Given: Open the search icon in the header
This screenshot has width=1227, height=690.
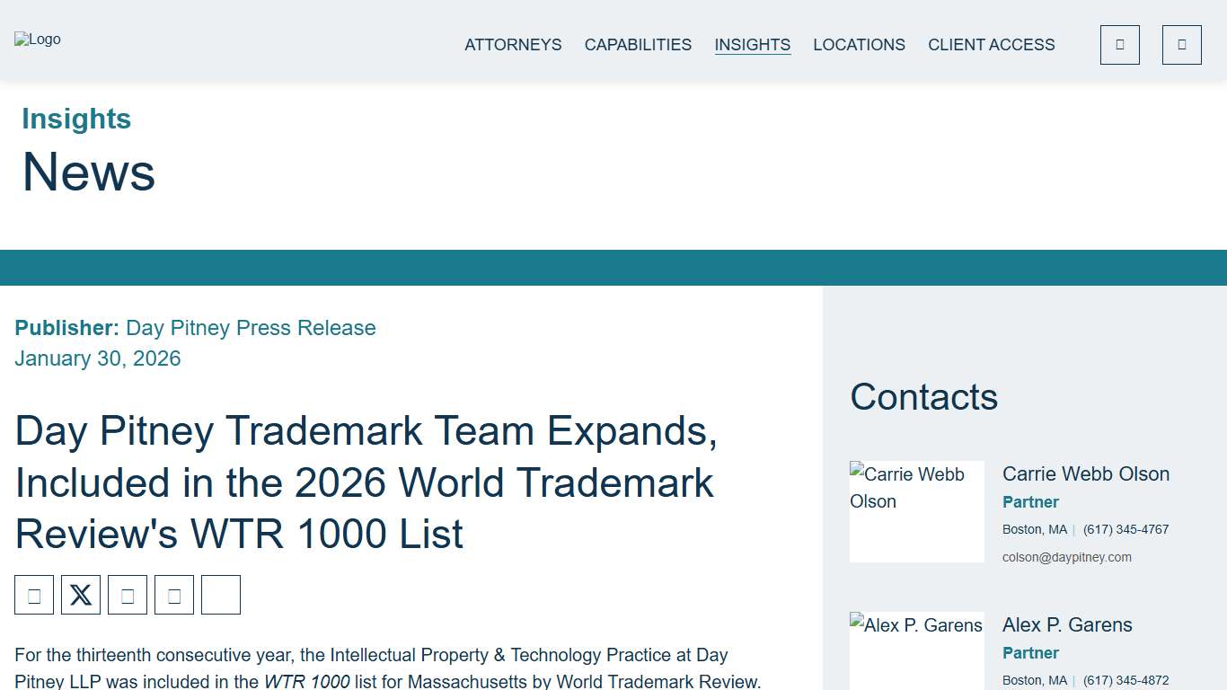Looking at the screenshot, I should pos(1119,44).
